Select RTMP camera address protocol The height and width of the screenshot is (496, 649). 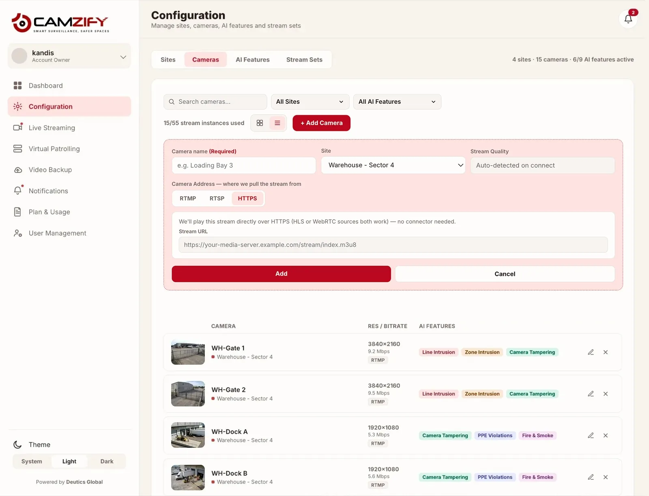(x=188, y=199)
